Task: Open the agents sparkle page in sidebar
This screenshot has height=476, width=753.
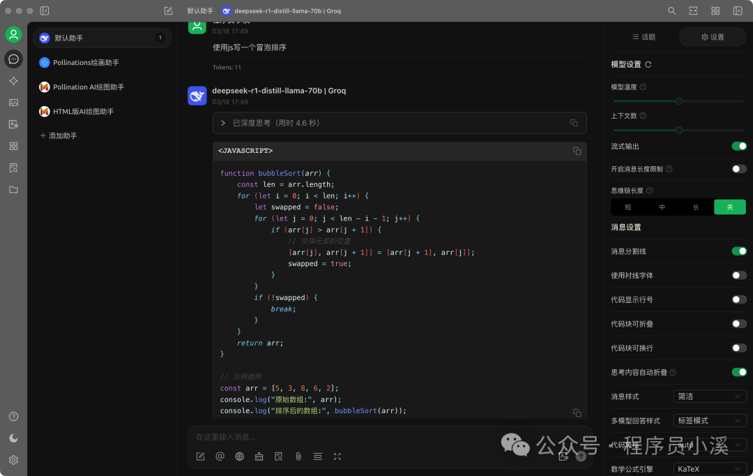Action: click(13, 81)
